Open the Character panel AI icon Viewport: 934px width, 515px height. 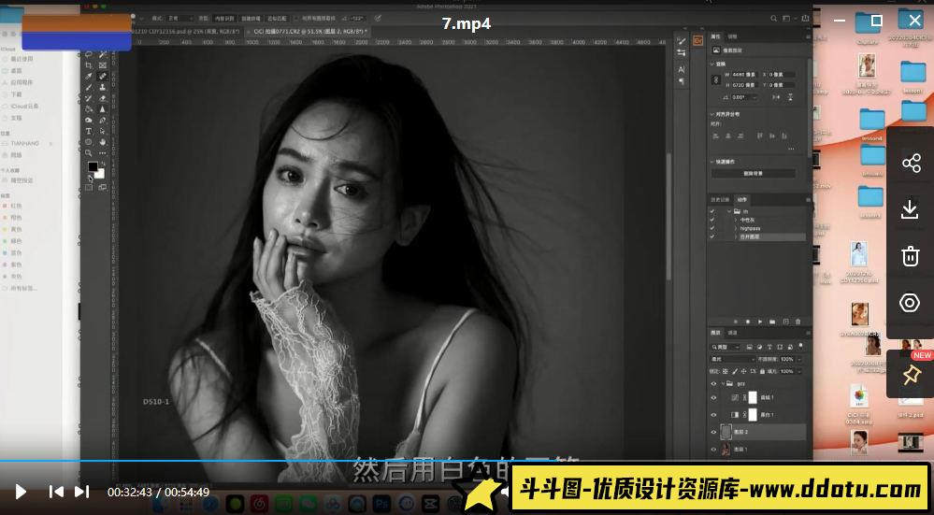tap(682, 69)
